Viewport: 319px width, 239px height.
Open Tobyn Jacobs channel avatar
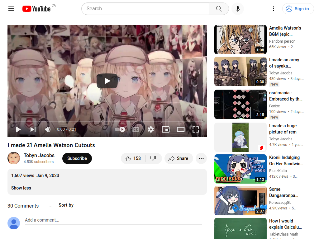pos(14,158)
